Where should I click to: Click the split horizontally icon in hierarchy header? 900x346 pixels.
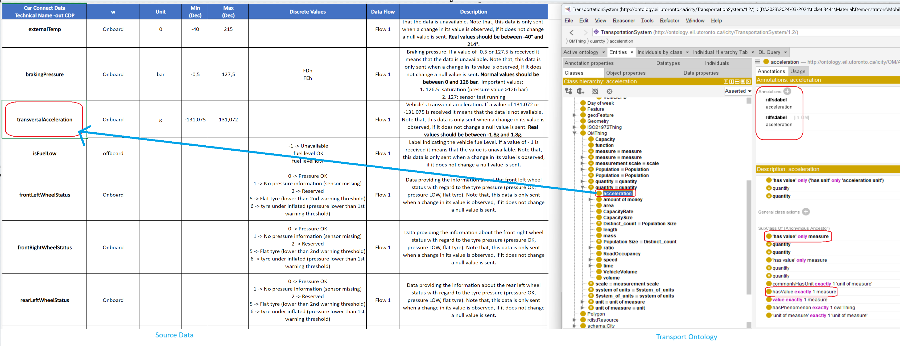click(737, 82)
